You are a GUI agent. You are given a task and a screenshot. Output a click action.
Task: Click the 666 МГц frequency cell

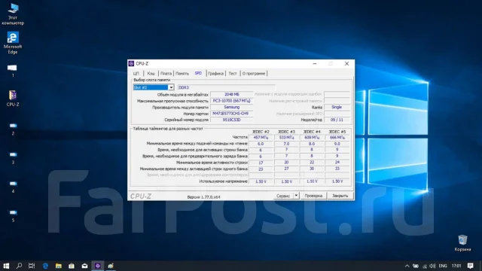[x=337, y=137]
